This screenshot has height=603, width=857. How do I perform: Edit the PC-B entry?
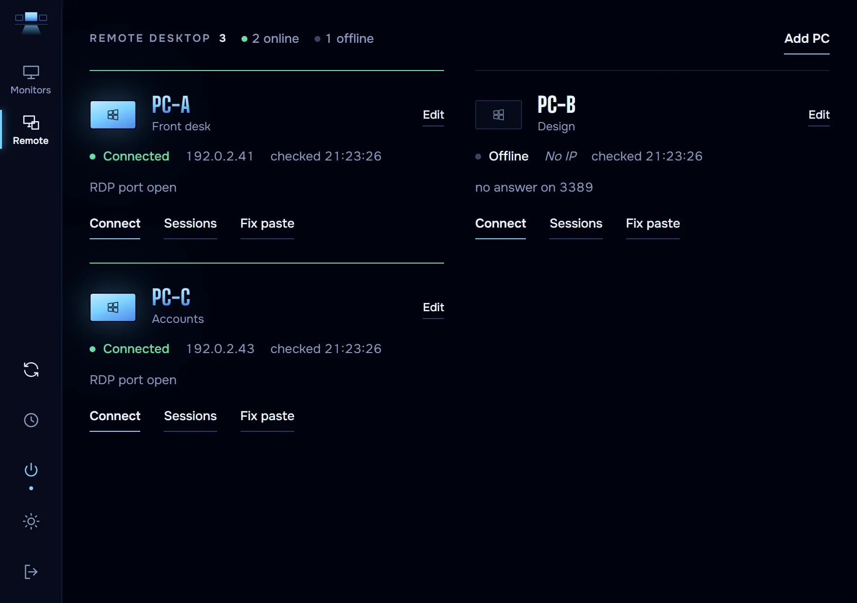click(819, 115)
